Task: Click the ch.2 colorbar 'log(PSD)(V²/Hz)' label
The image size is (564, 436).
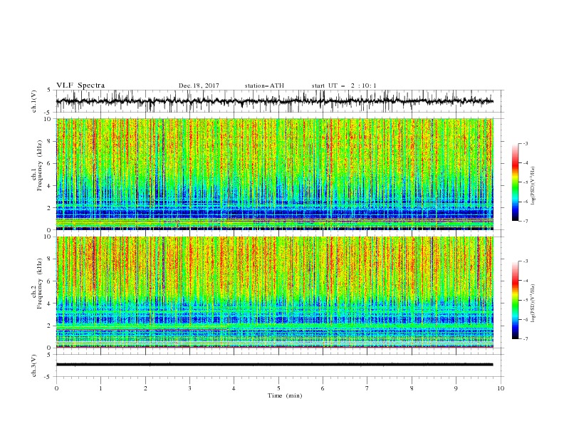Action: [533, 304]
